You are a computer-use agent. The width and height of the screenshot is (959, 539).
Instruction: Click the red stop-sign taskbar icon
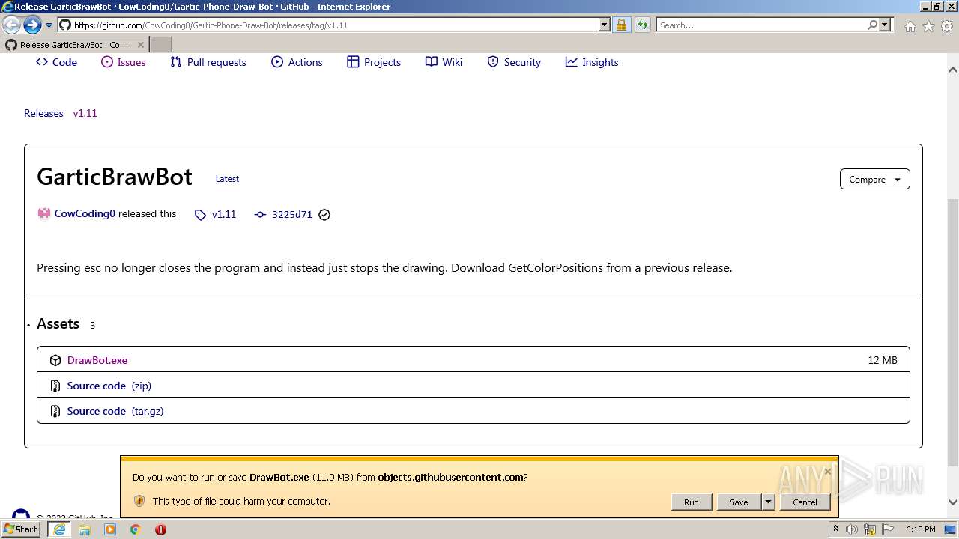pos(160,529)
